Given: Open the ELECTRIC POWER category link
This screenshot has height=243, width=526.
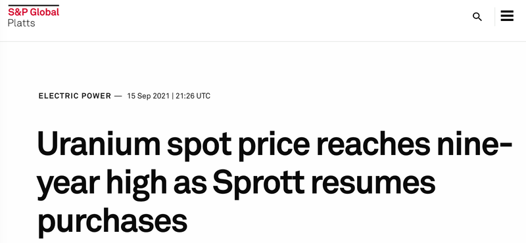Looking at the screenshot, I should (75, 96).
